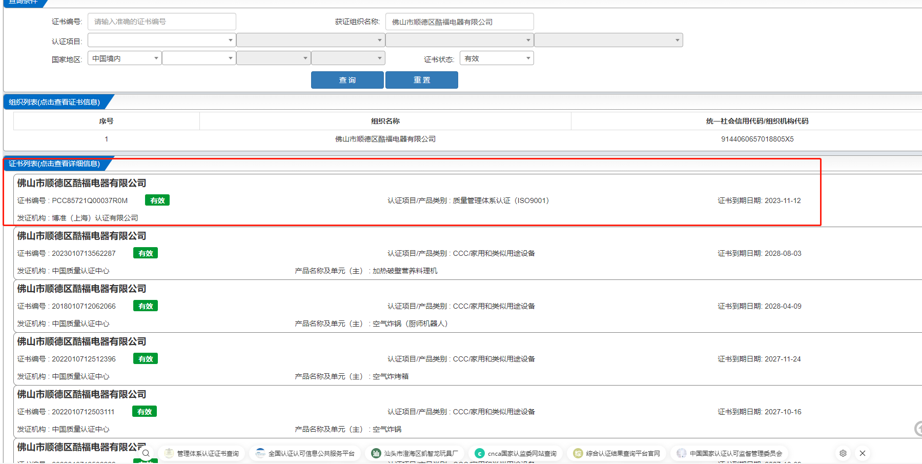Click the 组织名称 column header
This screenshot has width=922, height=464.
[385, 121]
